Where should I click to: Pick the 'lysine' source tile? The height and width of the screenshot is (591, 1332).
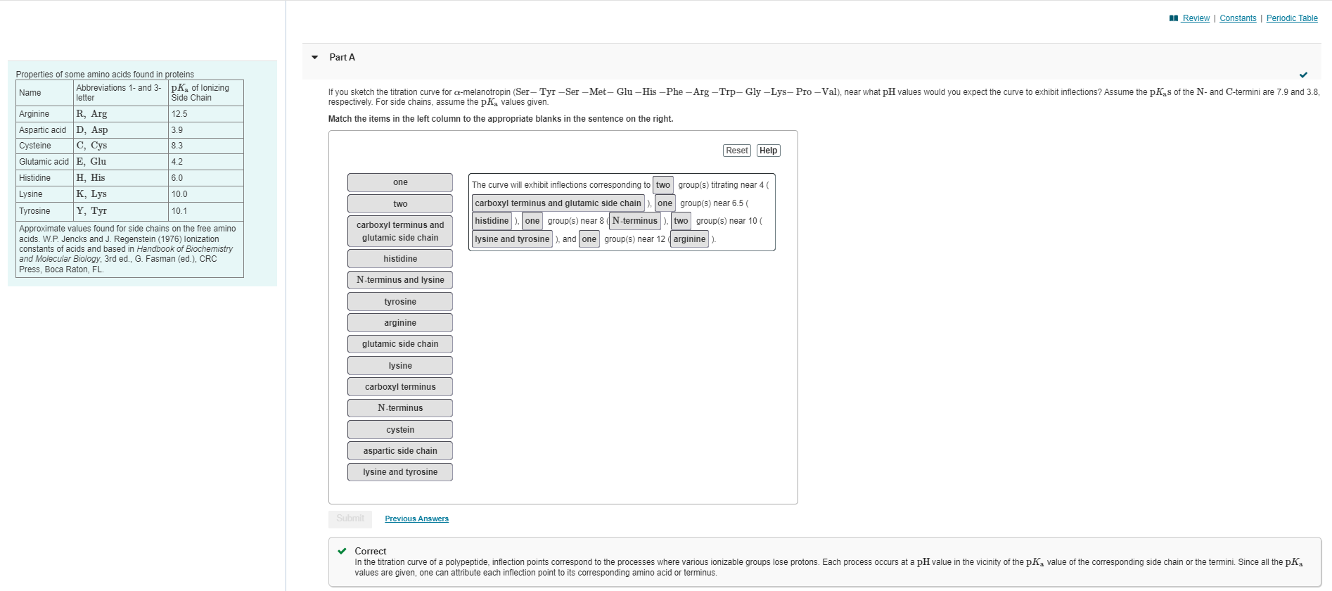coord(400,366)
